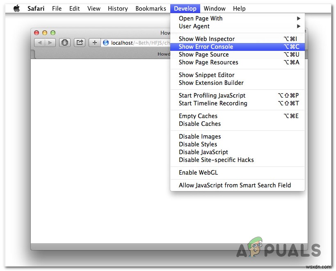Toggle Disable Caches in the Develop menu

198,124
